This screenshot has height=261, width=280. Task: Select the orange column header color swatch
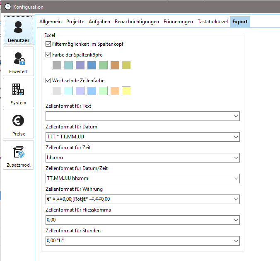[115, 65]
